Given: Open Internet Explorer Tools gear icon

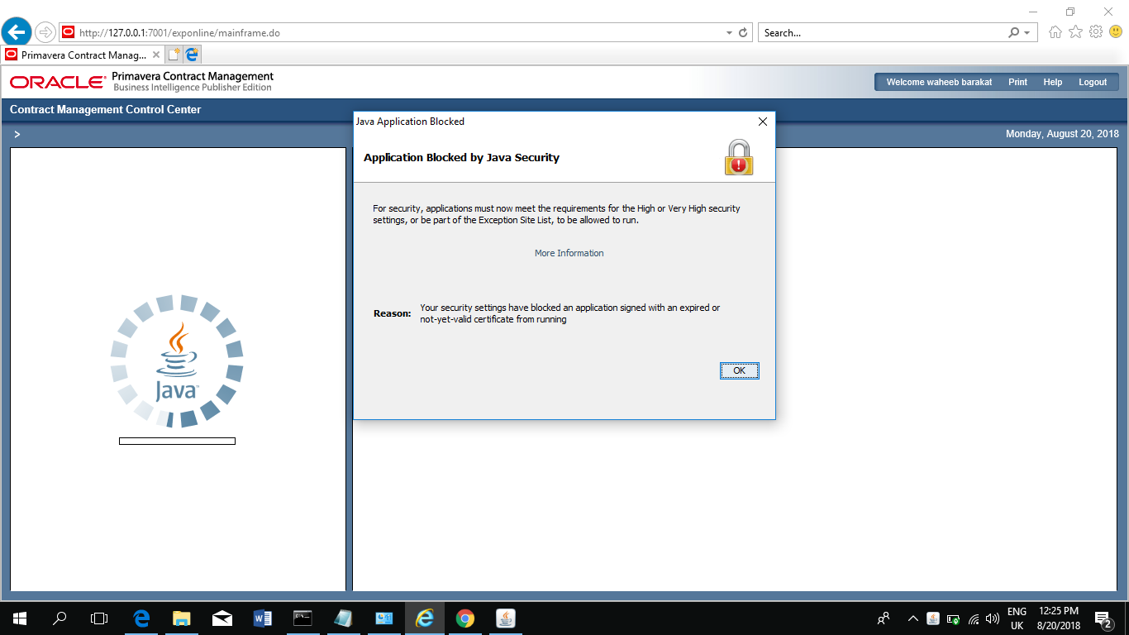Looking at the screenshot, I should click(1096, 32).
